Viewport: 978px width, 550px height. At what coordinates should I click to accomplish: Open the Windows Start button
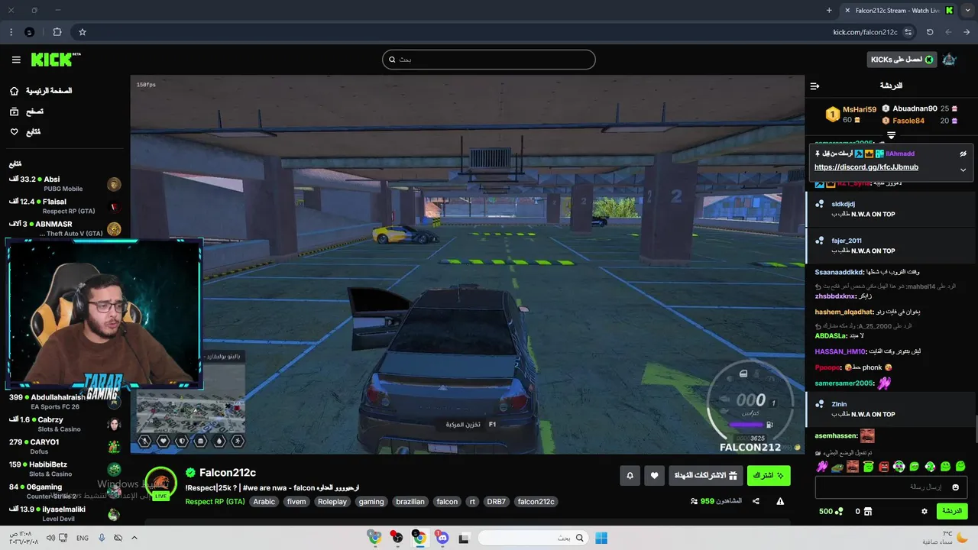[x=601, y=538]
